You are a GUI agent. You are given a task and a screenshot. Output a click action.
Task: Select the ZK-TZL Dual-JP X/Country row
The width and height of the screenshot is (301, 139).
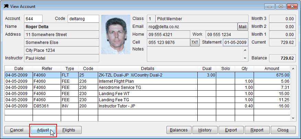[147, 75]
